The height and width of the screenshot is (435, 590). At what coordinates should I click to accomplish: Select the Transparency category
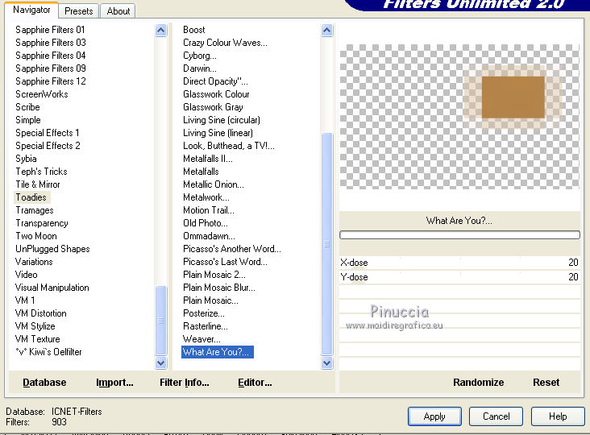tap(42, 223)
